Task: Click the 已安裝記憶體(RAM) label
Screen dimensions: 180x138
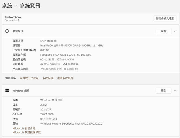Action: tap(24, 50)
